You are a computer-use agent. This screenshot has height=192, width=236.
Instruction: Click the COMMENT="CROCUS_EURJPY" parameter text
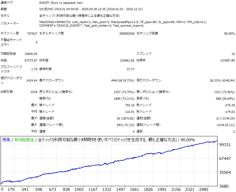(61, 26)
